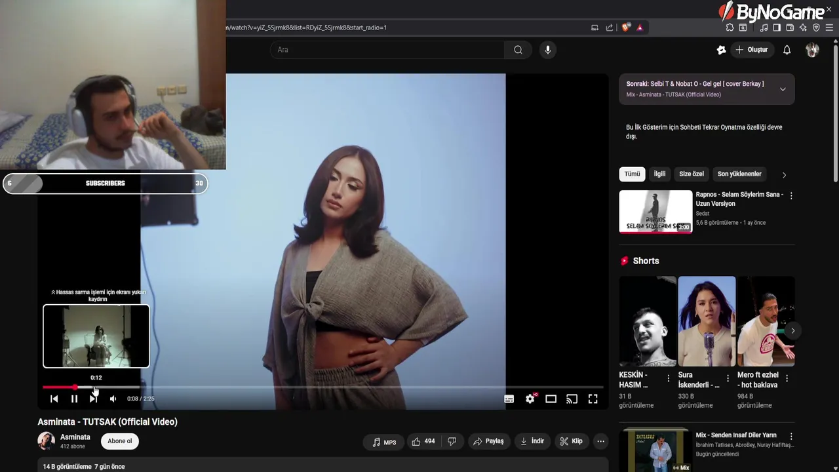Select the Tümü filter chip
This screenshot has width=839, height=472.
coord(632,174)
